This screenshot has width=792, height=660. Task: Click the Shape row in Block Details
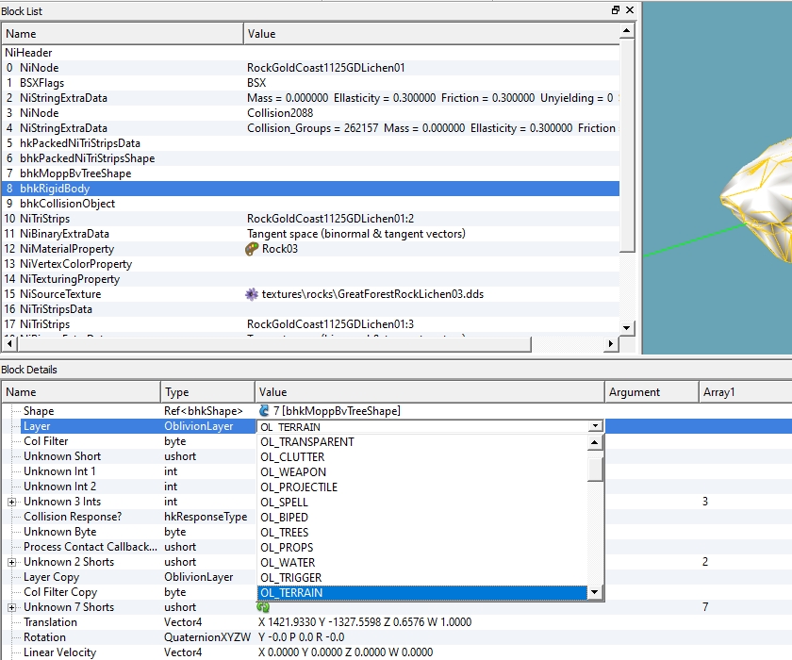(x=397, y=411)
